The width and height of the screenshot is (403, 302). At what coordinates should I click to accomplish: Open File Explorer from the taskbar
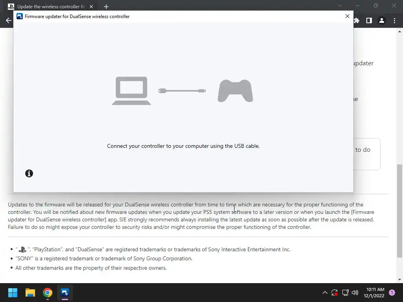(x=30, y=293)
